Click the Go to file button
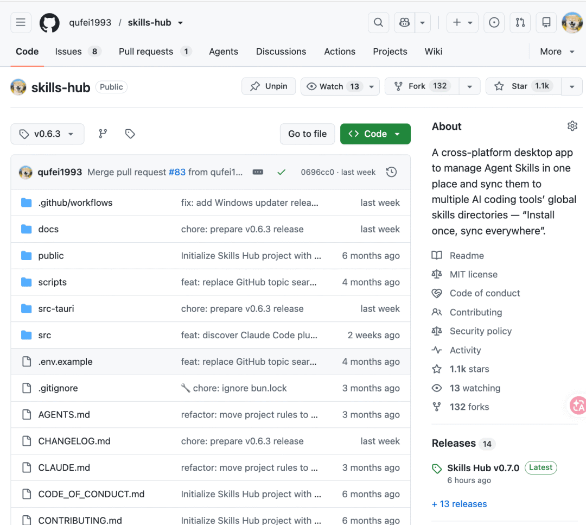Viewport: 586px width, 525px height. click(x=307, y=134)
